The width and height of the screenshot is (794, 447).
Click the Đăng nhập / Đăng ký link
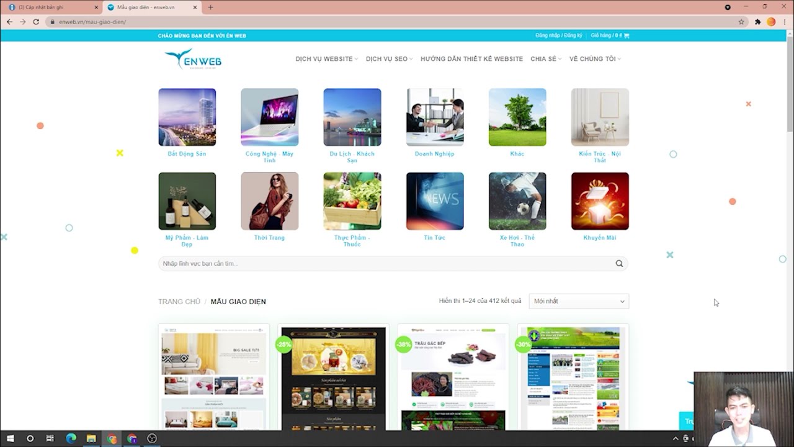(559, 36)
